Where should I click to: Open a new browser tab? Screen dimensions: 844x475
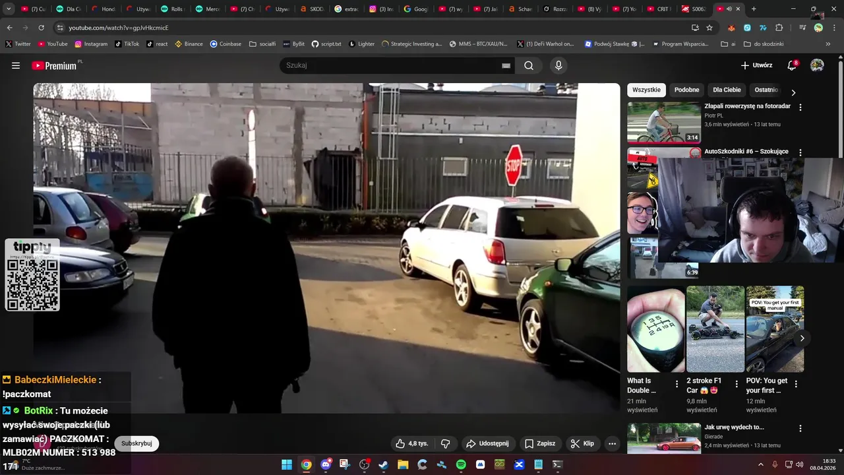pyautogui.click(x=754, y=9)
